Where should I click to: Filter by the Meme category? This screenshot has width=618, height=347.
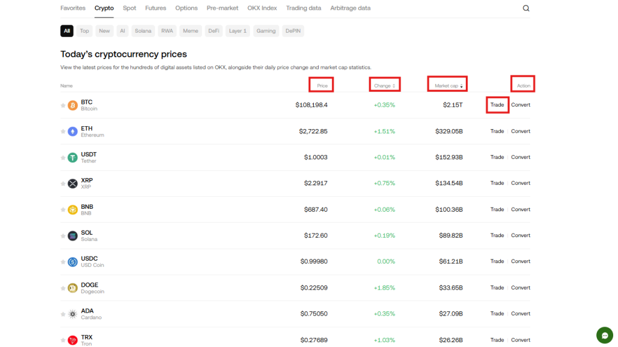pyautogui.click(x=191, y=31)
